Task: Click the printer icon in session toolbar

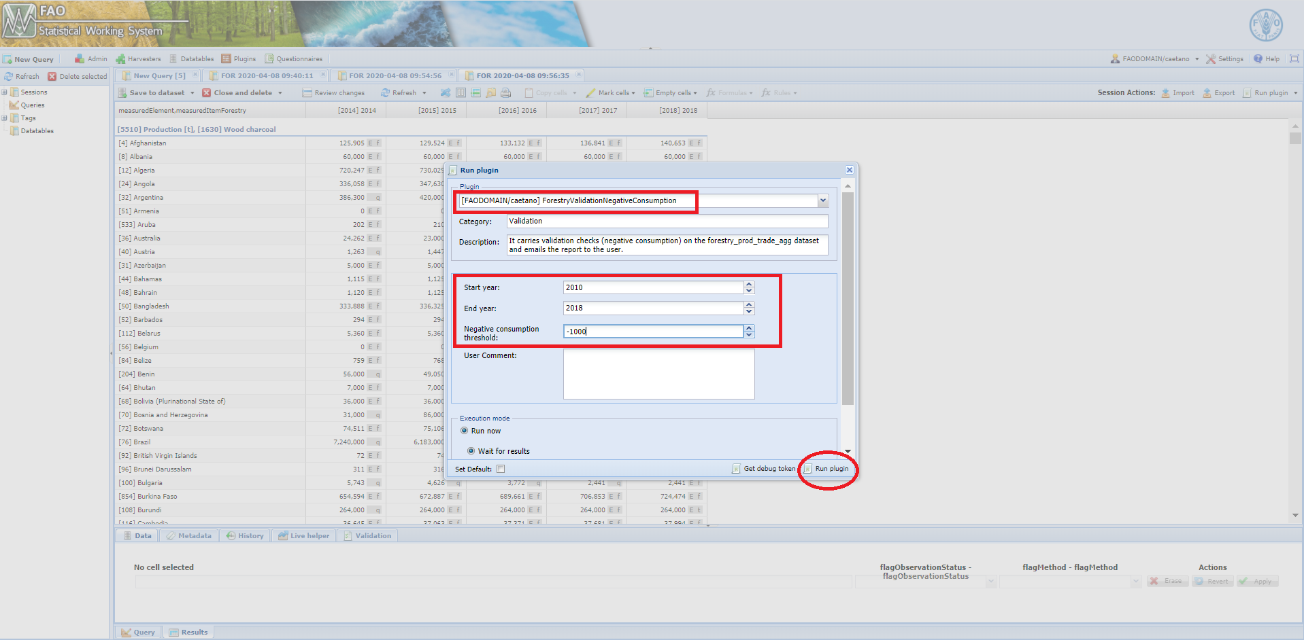Action: tap(505, 92)
